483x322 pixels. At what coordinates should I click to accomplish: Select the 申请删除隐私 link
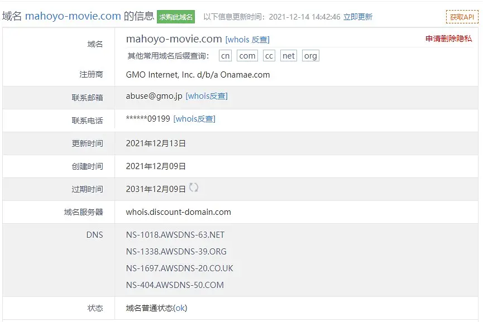[448, 39]
